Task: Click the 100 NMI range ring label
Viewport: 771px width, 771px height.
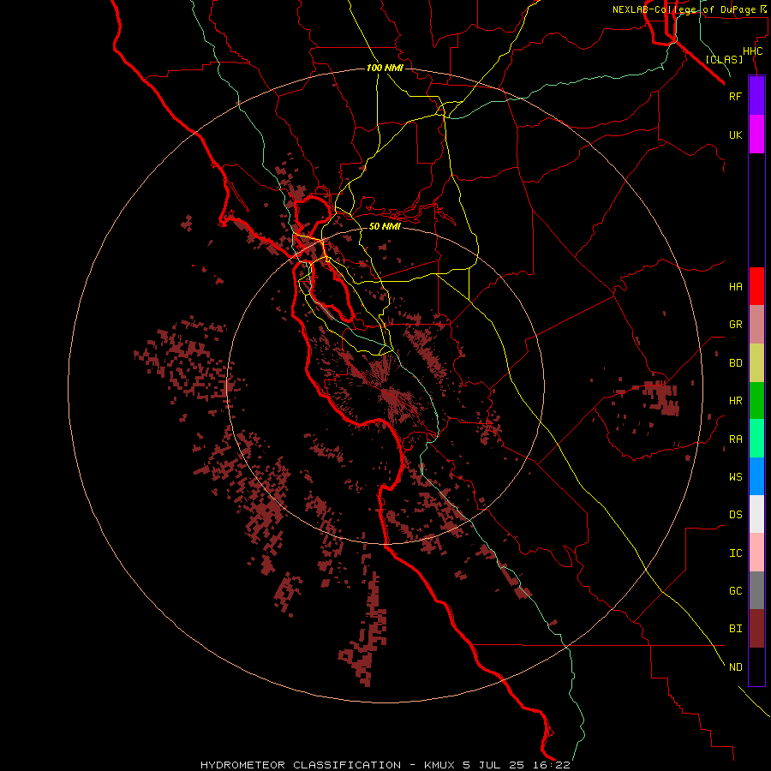Action: [x=385, y=68]
